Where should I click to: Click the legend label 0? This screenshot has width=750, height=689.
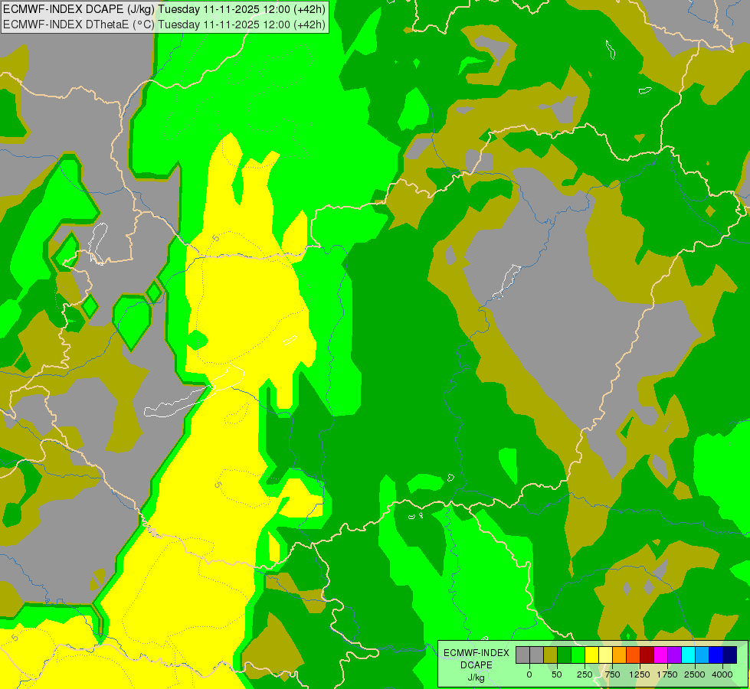click(x=529, y=674)
